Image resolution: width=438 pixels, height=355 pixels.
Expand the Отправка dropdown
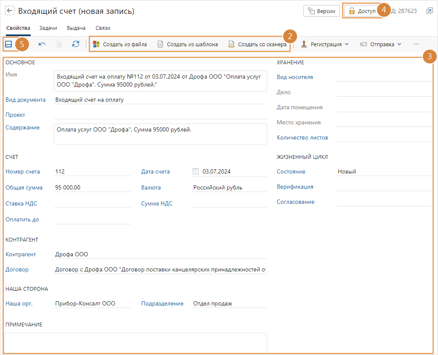(381, 44)
